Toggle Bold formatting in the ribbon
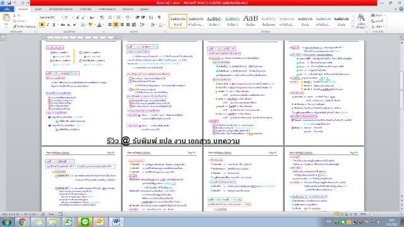Screen dimensions: 404x227 tap(42, 25)
